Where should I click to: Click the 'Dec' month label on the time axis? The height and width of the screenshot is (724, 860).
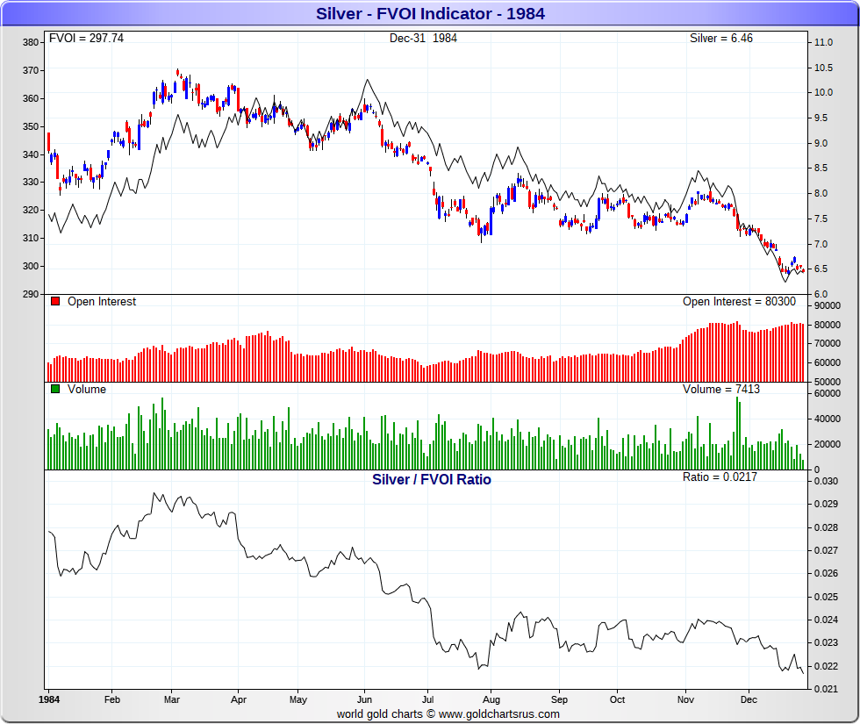749,699
